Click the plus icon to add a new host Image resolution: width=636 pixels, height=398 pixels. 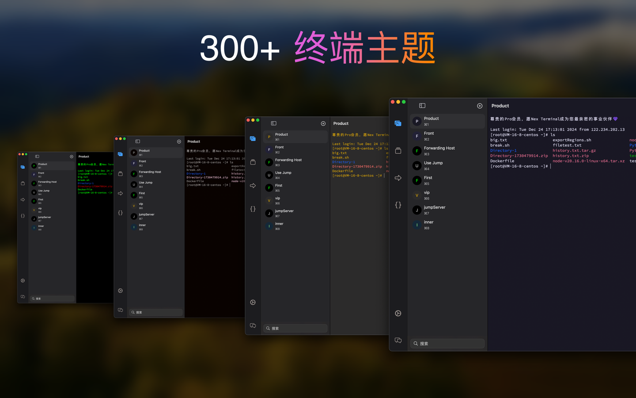point(480,106)
